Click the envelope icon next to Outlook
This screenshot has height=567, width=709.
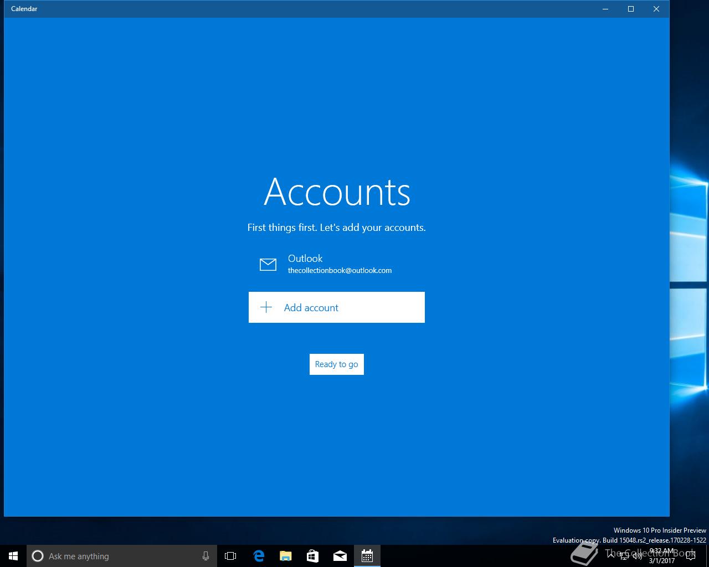(268, 265)
